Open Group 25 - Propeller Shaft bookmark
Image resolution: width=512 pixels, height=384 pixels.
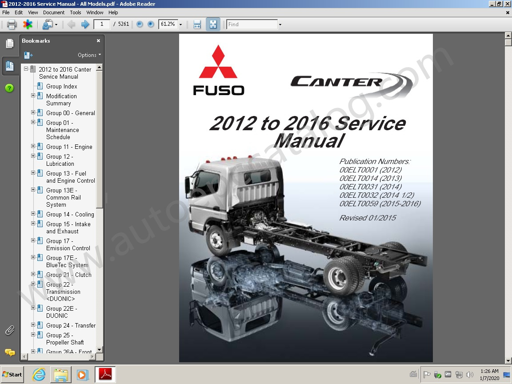click(65, 339)
